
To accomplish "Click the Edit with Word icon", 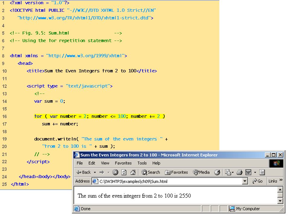I will pos(248,172).
